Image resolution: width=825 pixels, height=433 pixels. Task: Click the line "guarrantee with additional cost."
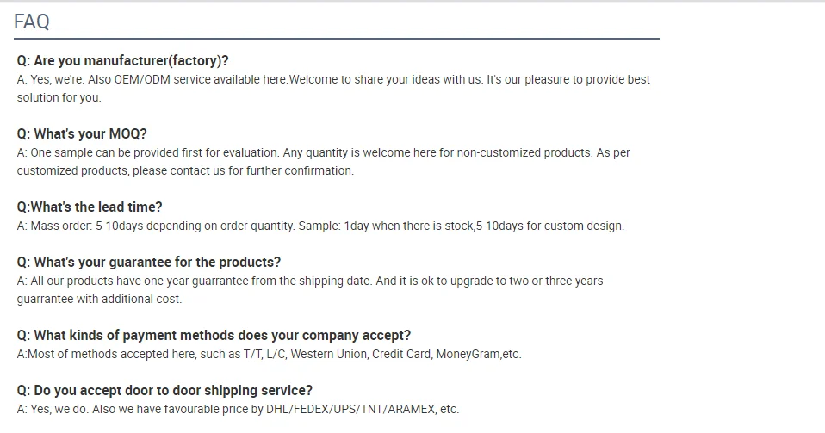click(100, 299)
